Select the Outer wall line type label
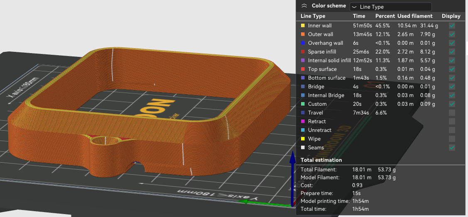This screenshot has height=217, width=468. pos(321,34)
